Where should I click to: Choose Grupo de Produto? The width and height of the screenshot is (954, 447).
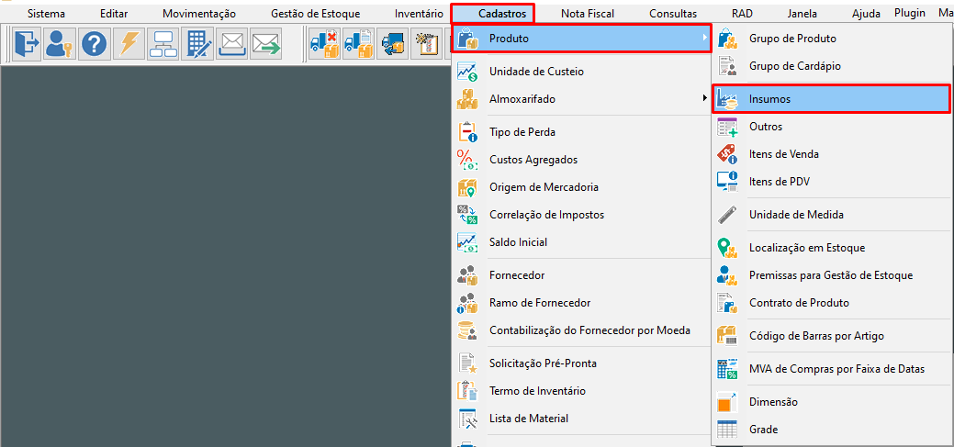tap(831, 39)
